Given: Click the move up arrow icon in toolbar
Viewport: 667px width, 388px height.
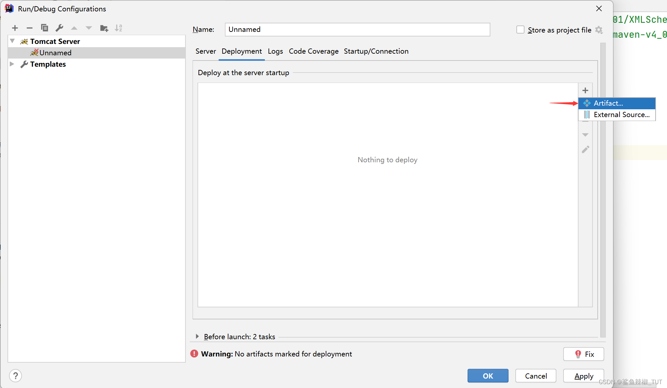Looking at the screenshot, I should [x=75, y=28].
